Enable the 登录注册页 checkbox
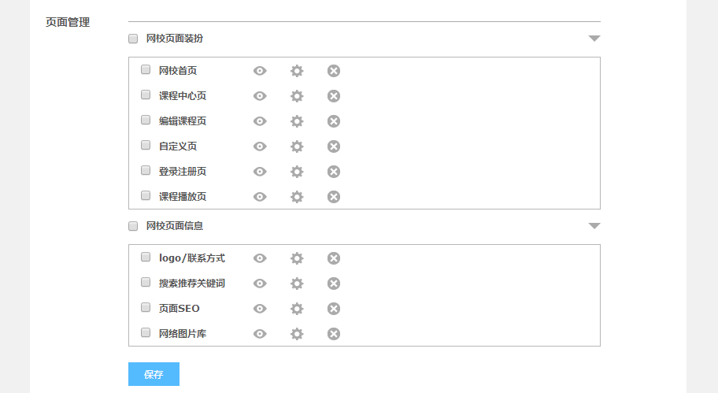The height and width of the screenshot is (393, 718). pyautogui.click(x=146, y=170)
